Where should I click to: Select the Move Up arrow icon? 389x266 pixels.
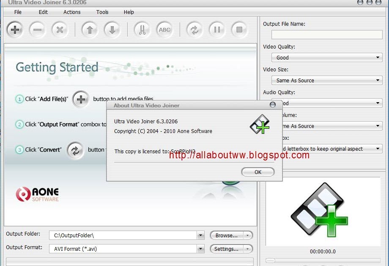(89, 30)
